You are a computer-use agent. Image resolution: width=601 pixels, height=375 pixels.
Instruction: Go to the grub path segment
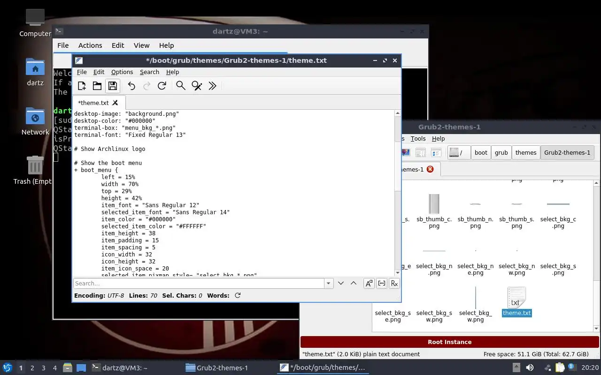[x=501, y=152]
